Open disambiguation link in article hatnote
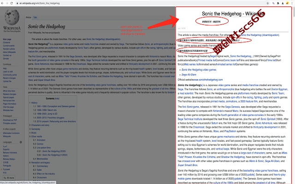 click(103, 39)
